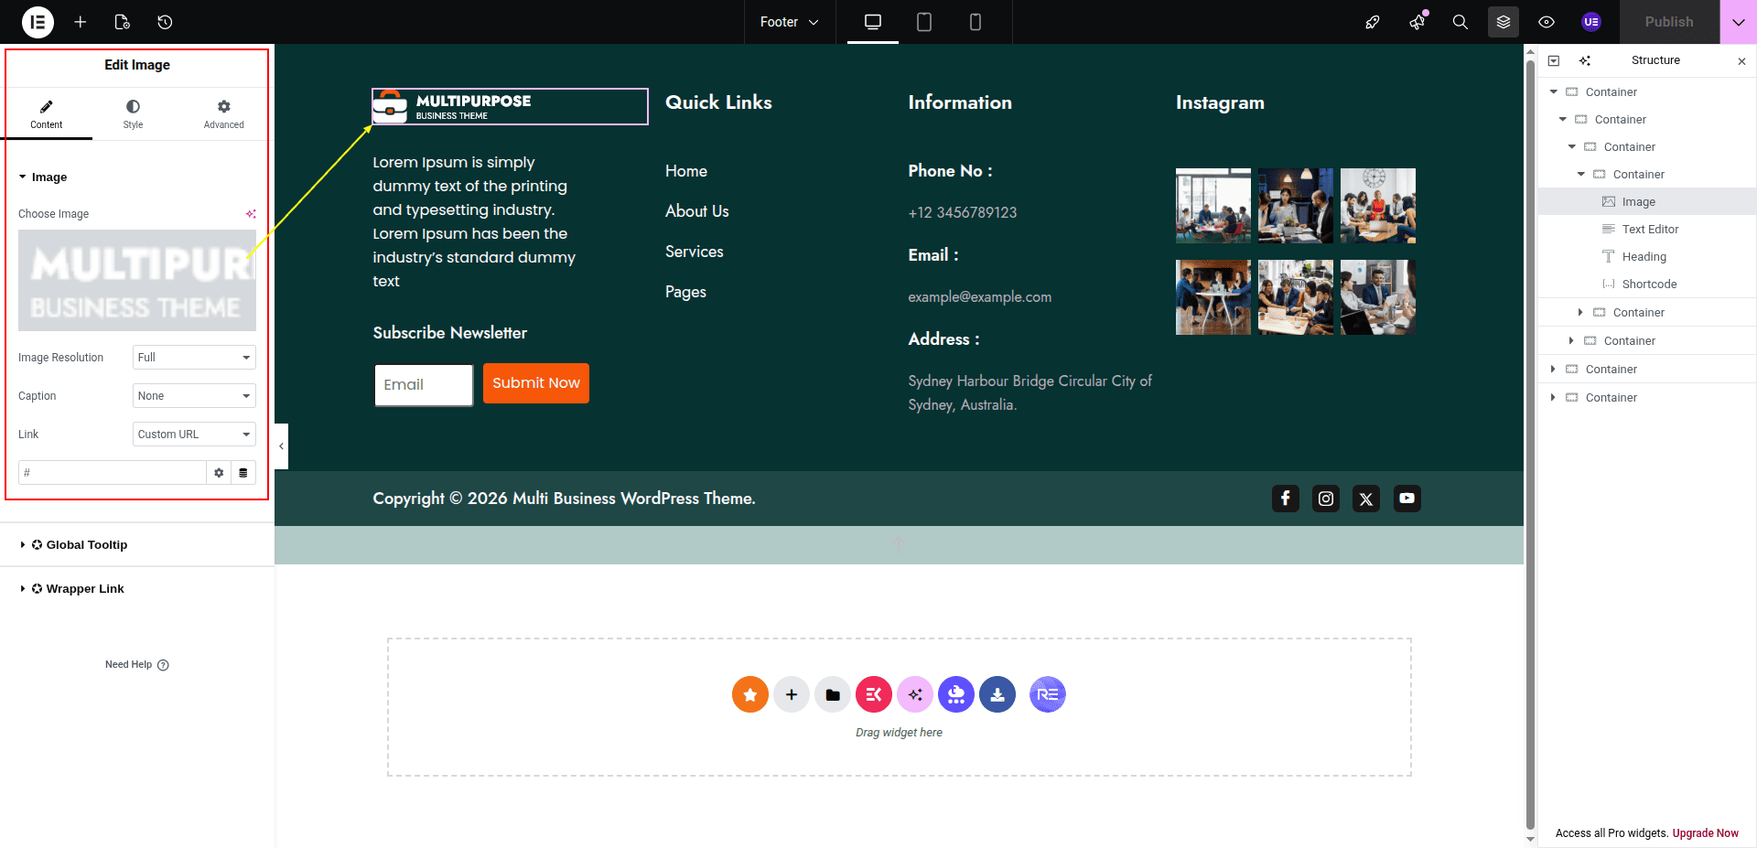The image size is (1757, 848).
Task: Click the Facebook social icon
Action: 1286,499
